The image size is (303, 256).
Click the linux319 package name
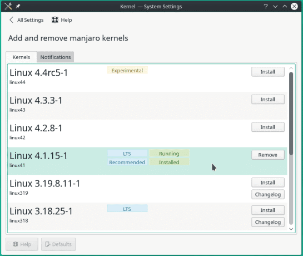tap(19, 193)
